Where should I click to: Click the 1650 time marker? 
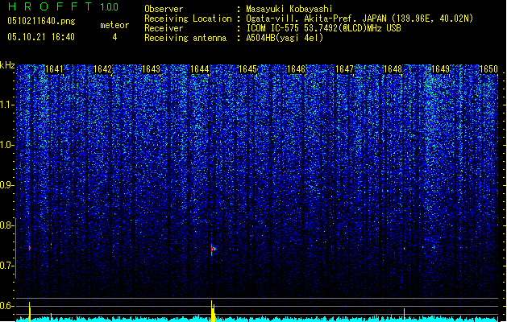488,69
